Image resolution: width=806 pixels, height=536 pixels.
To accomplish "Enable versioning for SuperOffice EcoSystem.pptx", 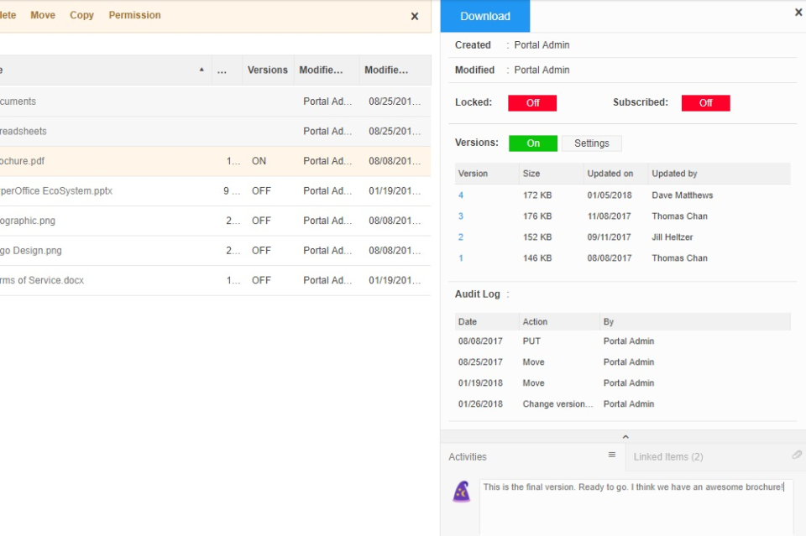I will click(x=261, y=190).
